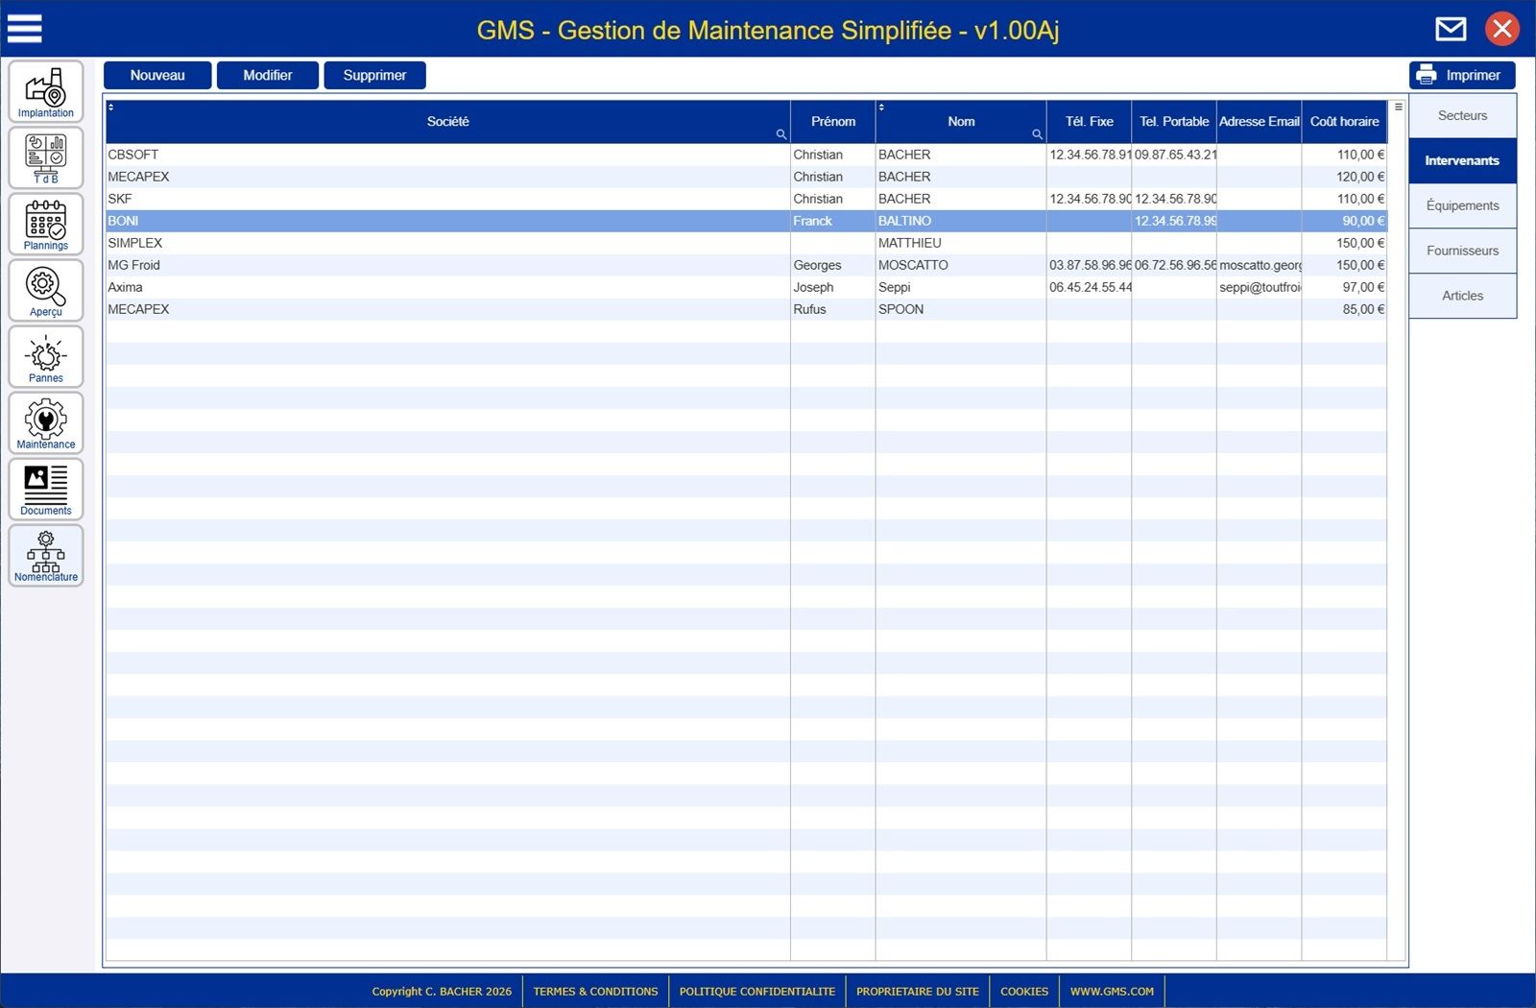Open table options menu at top-right corner
Viewport: 1536px width, 1008px height.
(x=1398, y=107)
